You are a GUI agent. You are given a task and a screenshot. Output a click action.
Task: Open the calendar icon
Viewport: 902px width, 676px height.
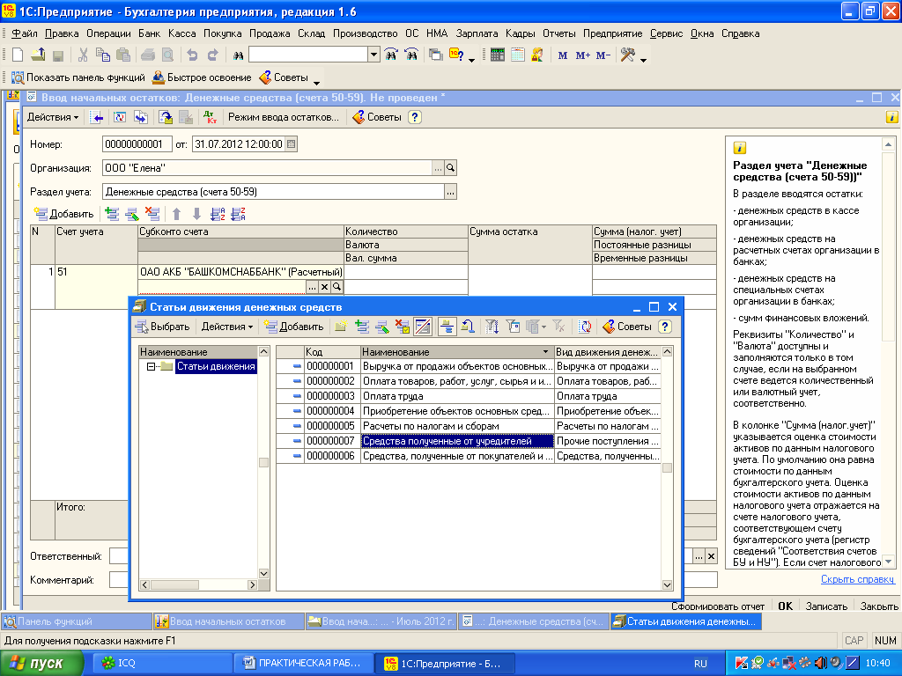518,55
